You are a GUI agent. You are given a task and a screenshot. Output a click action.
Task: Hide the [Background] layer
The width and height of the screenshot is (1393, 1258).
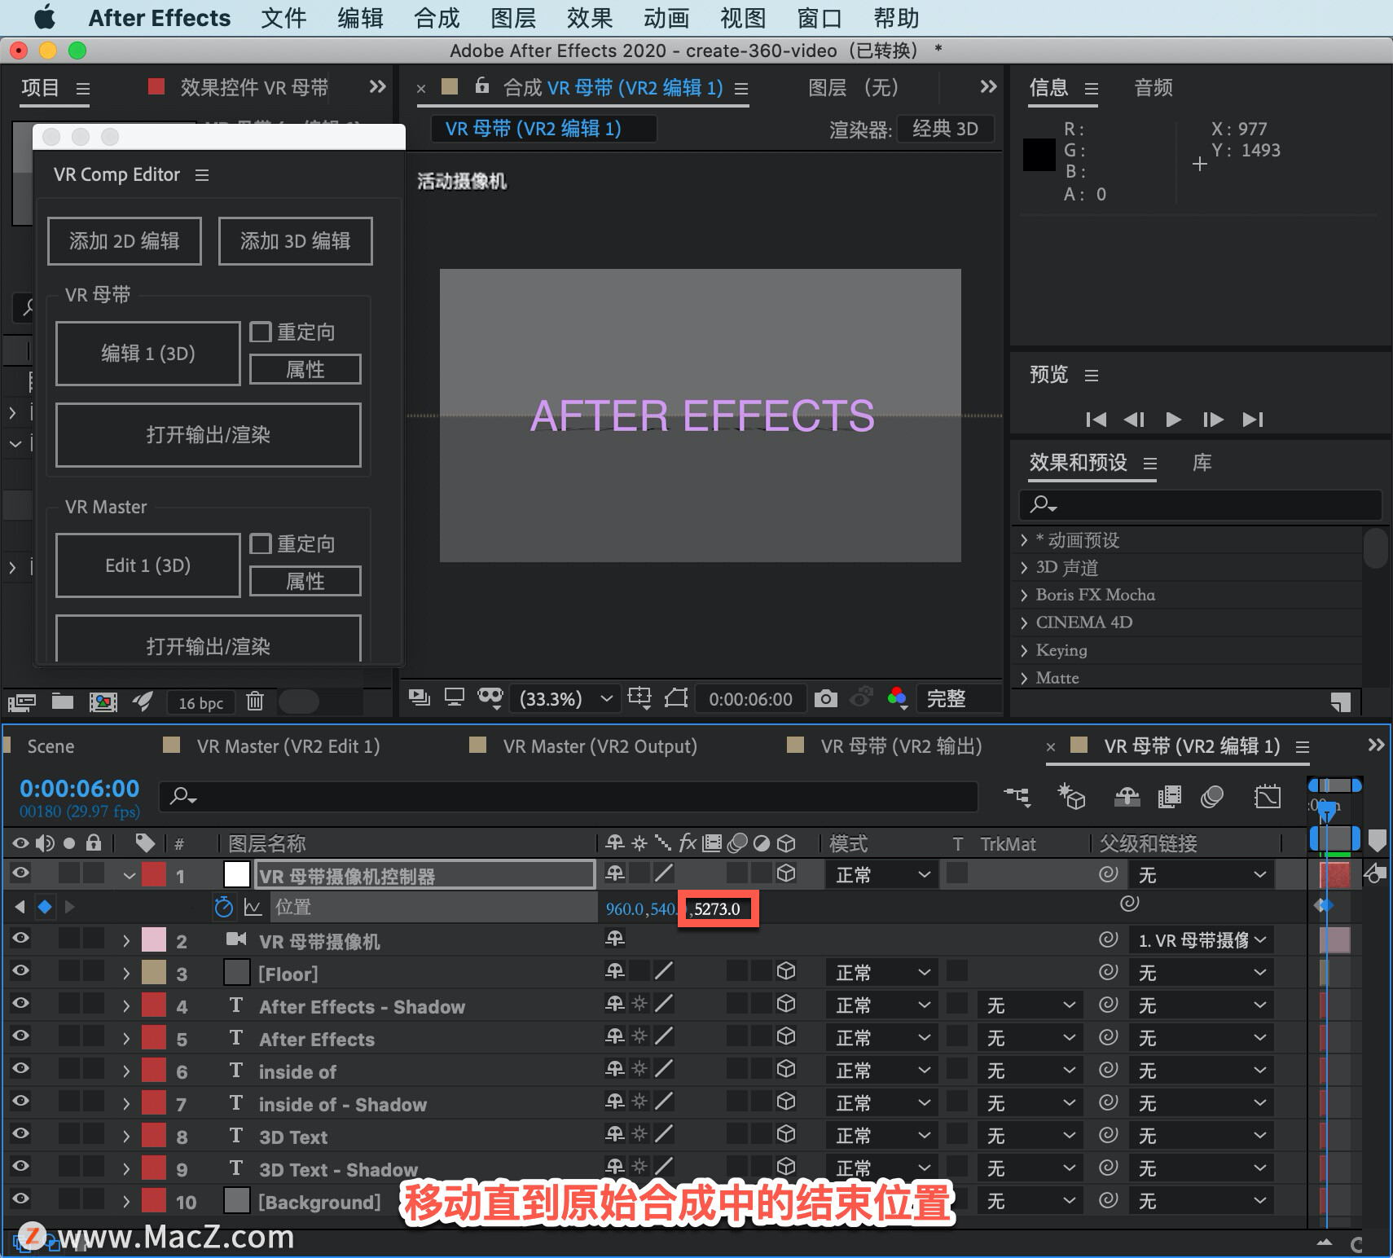[20, 1199]
